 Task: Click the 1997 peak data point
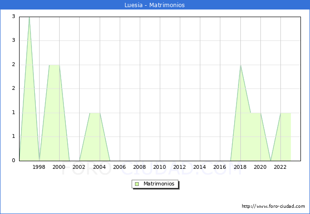coord(29,17)
